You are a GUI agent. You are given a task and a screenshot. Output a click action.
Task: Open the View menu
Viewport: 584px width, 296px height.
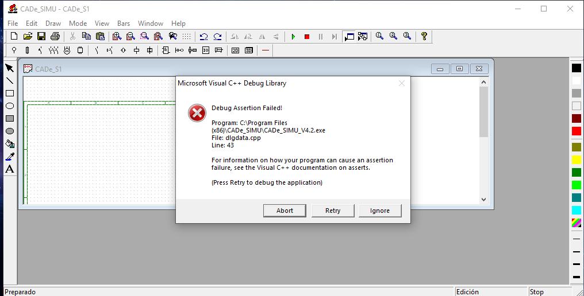click(102, 24)
